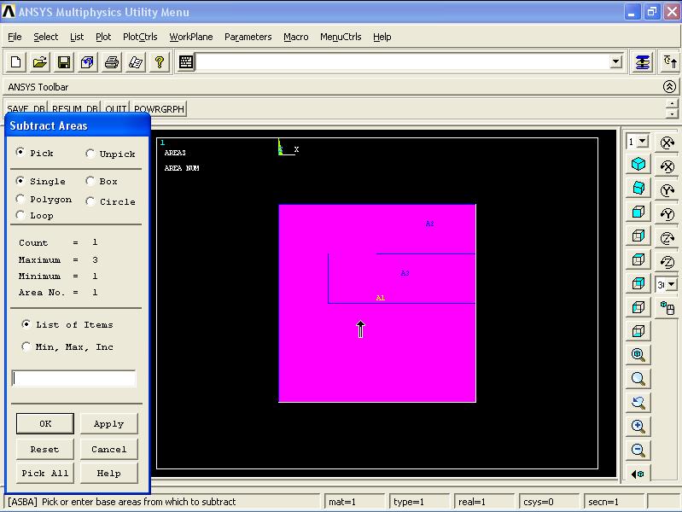Click OK in Subtract Areas dialog
This screenshot has width=682, height=512.
pyautogui.click(x=45, y=424)
